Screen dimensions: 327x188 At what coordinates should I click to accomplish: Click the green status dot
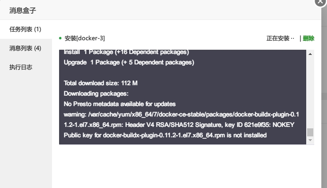tap(60, 38)
